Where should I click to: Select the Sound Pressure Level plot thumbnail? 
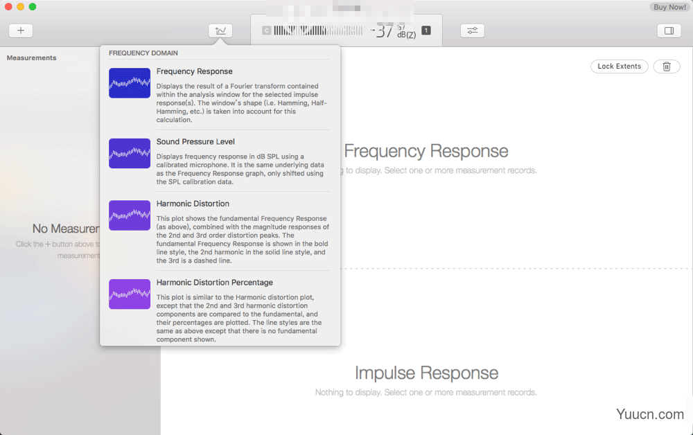129,154
